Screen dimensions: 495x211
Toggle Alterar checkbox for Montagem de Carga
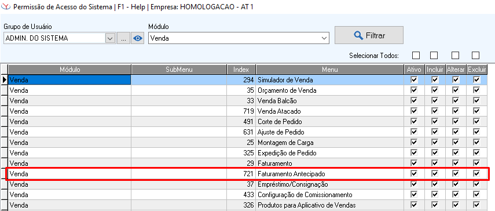pyautogui.click(x=456, y=143)
